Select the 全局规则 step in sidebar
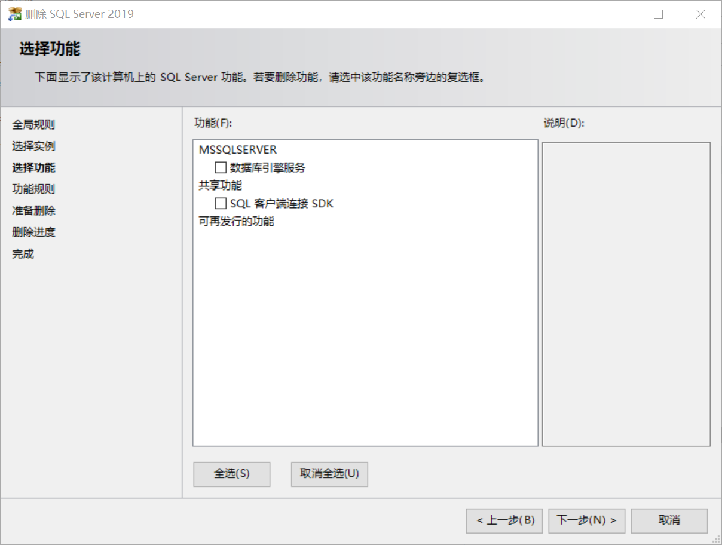 pos(33,125)
